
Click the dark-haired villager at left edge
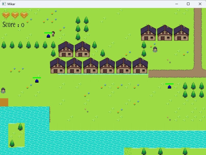point(3,91)
